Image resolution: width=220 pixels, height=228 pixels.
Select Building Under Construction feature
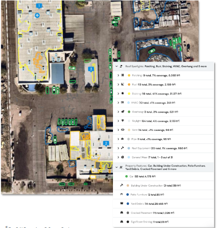(163, 186)
